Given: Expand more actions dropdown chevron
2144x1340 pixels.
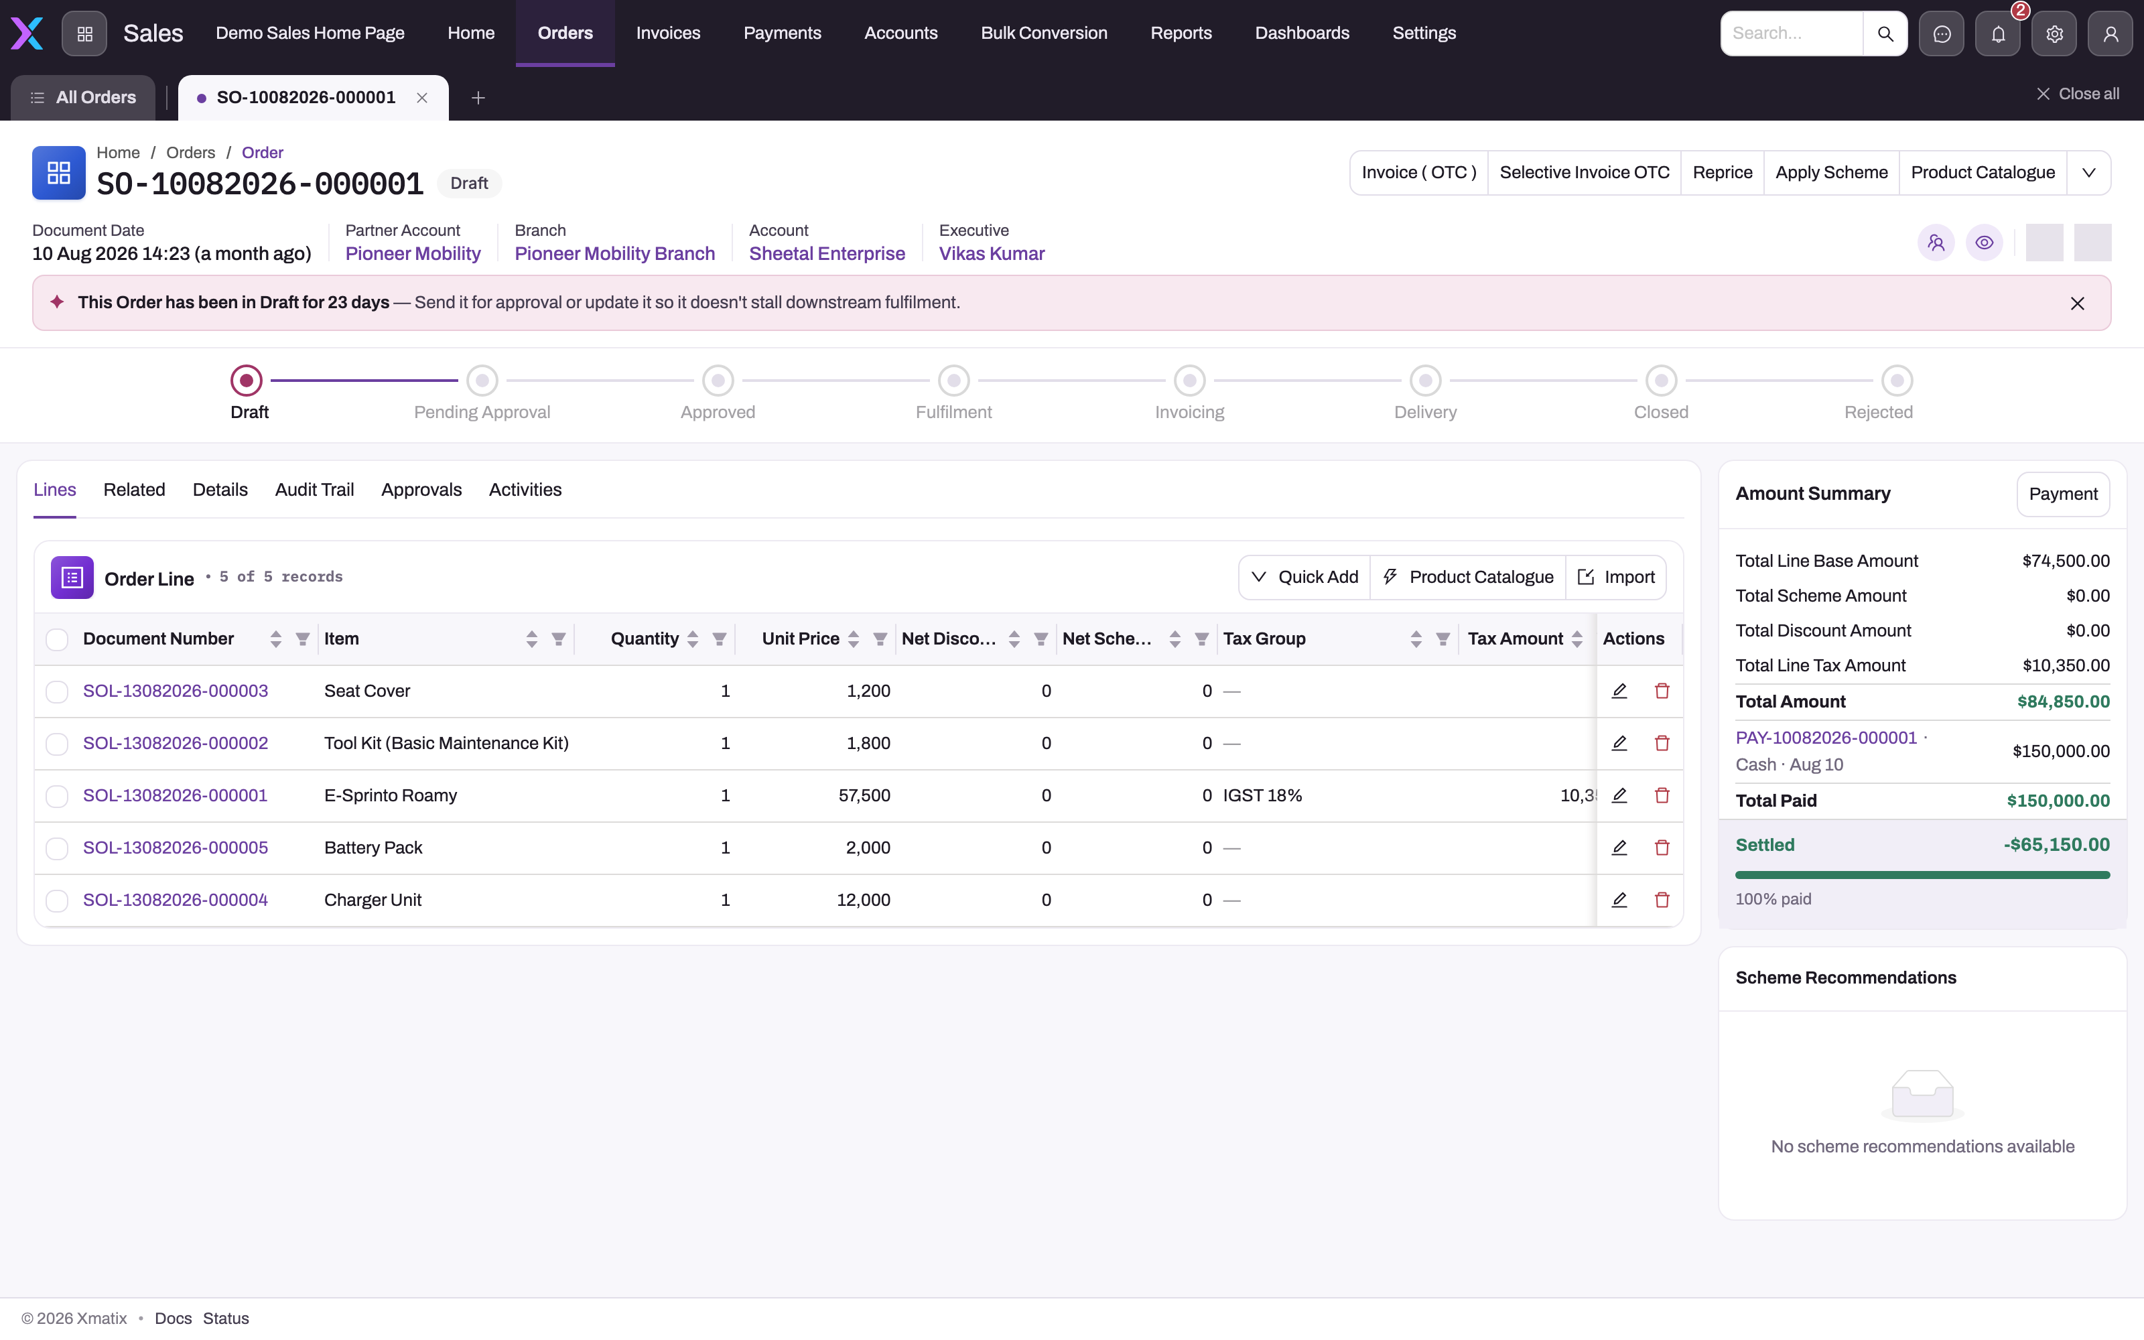Looking at the screenshot, I should tap(2088, 173).
